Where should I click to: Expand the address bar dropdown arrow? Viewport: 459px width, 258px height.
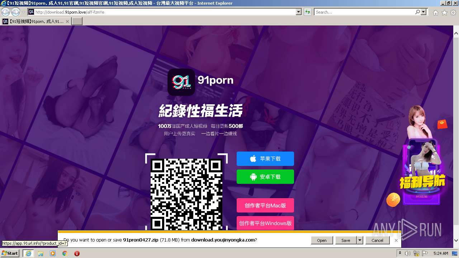[x=299, y=12]
